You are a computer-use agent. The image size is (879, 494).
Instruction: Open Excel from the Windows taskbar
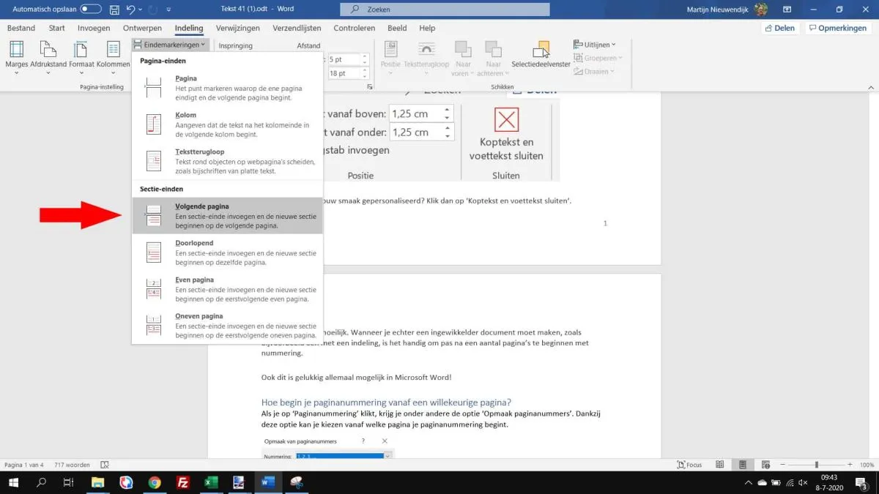click(209, 482)
